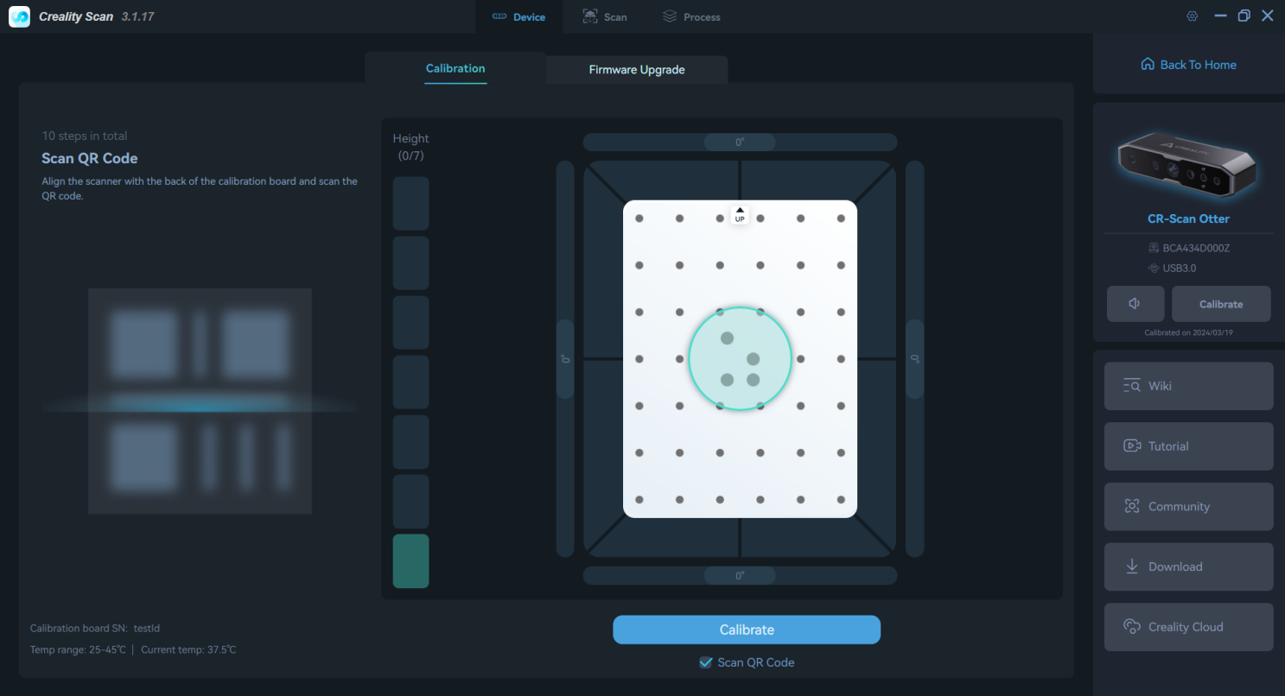Select the Calibration tab
The width and height of the screenshot is (1285, 696).
tap(455, 68)
